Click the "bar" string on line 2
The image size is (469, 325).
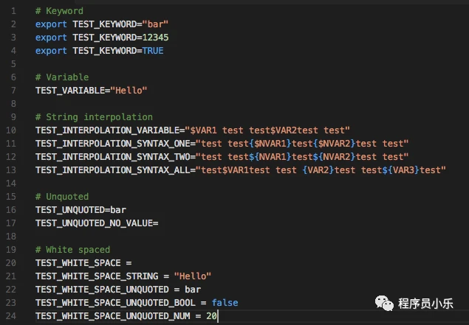click(155, 24)
